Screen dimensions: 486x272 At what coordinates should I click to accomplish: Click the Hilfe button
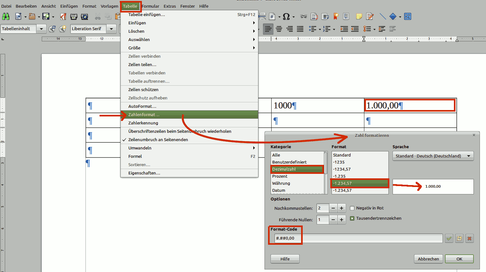click(285, 259)
